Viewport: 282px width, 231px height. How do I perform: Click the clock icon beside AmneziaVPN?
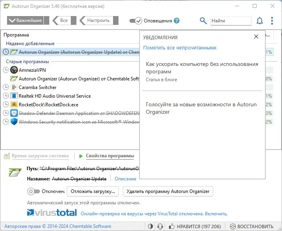click(6, 70)
